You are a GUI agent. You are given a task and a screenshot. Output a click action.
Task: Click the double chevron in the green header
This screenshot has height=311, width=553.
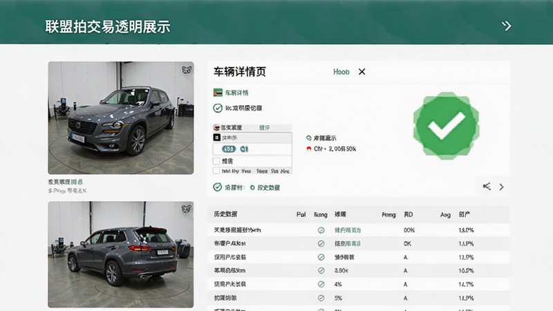click(x=507, y=26)
